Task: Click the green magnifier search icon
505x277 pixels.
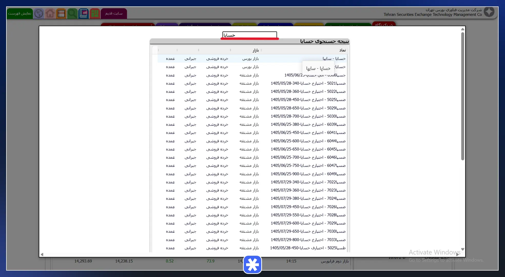Action: coord(72,13)
